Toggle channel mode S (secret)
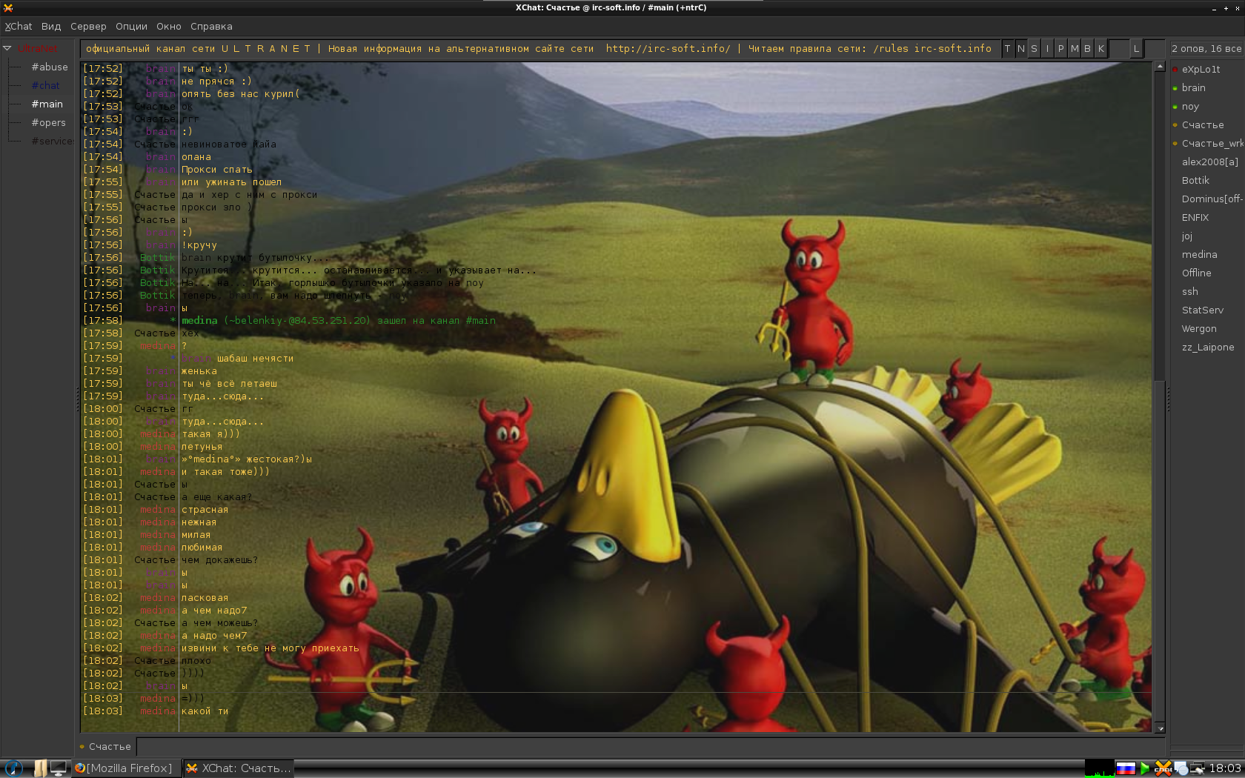1245x778 pixels. [1034, 49]
